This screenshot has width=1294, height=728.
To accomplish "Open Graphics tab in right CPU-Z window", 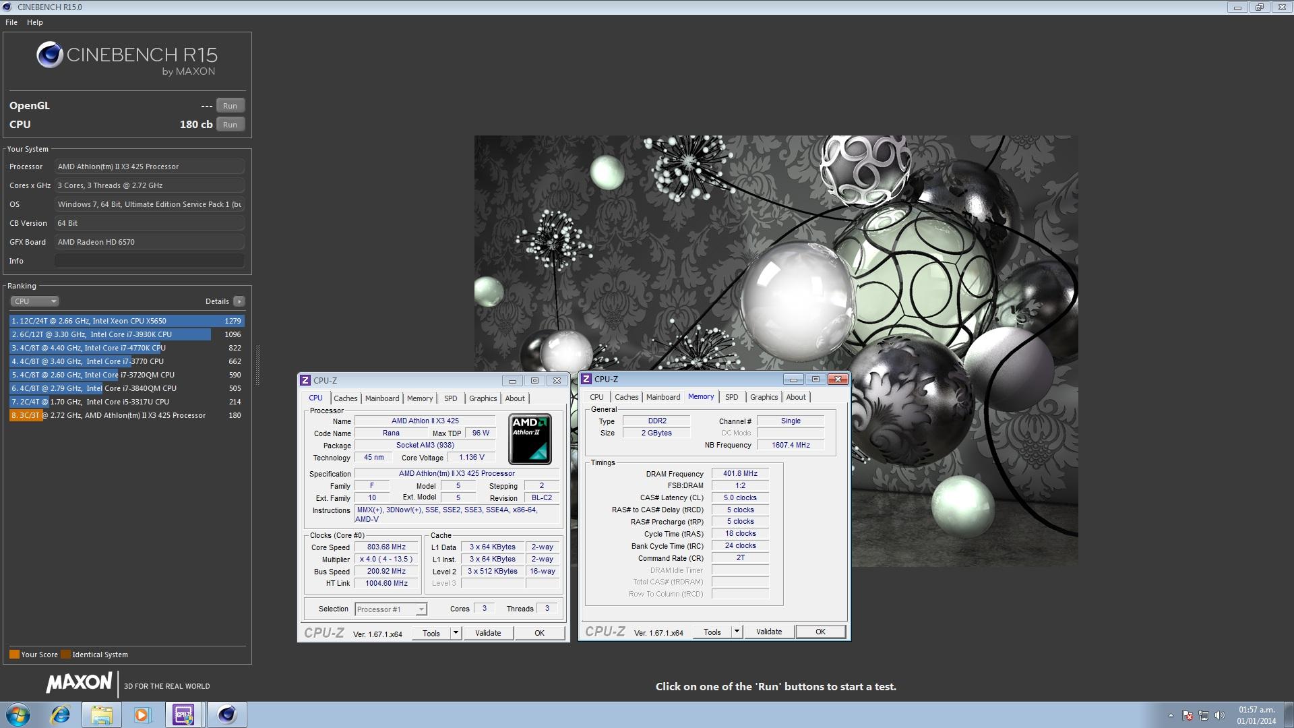I will [x=764, y=397].
